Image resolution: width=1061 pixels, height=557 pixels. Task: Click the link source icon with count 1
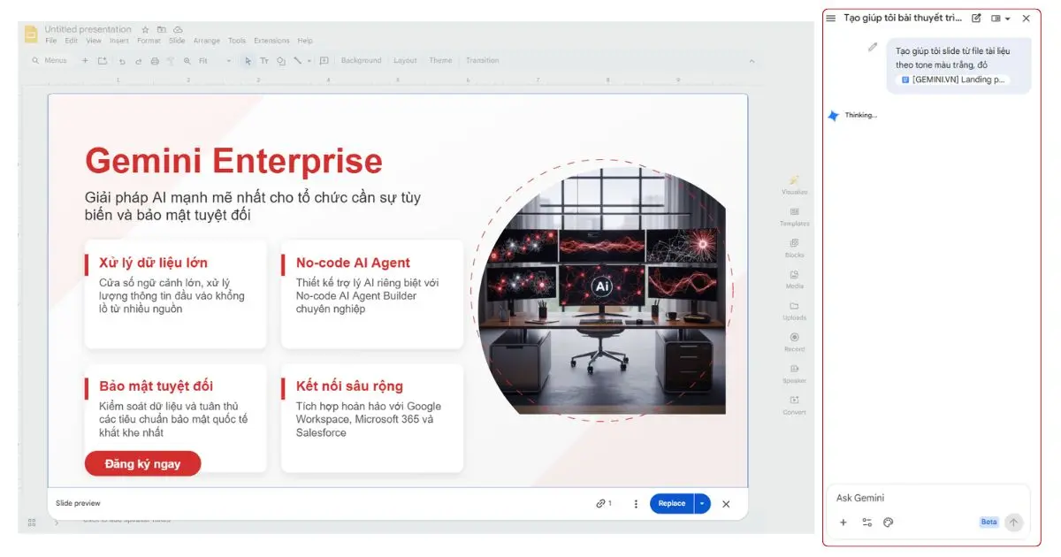click(604, 503)
